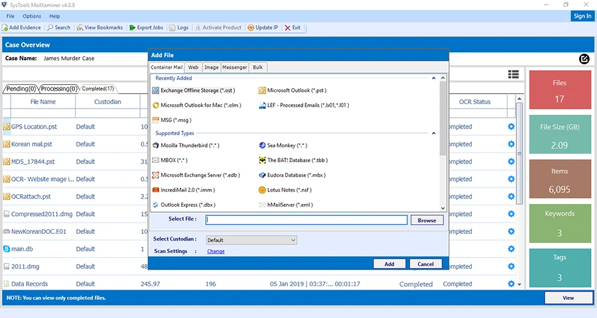The height and width of the screenshot is (318, 597).
Task: Click the Keywords 3 summary tile
Action: point(559,223)
